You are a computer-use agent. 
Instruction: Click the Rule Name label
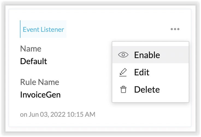pos(40,82)
